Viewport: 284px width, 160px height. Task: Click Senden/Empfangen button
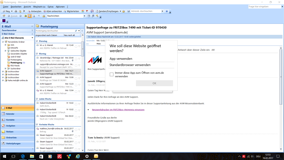pyautogui.click(x=107, y=11)
